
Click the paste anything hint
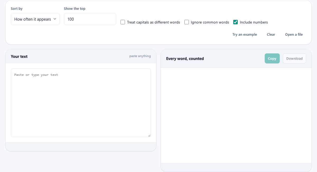coord(140,56)
